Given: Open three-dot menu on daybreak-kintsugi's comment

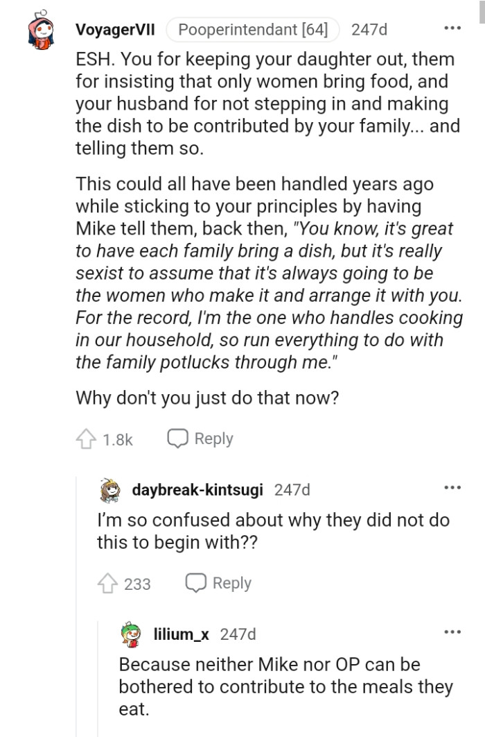Looking at the screenshot, I should [x=452, y=488].
